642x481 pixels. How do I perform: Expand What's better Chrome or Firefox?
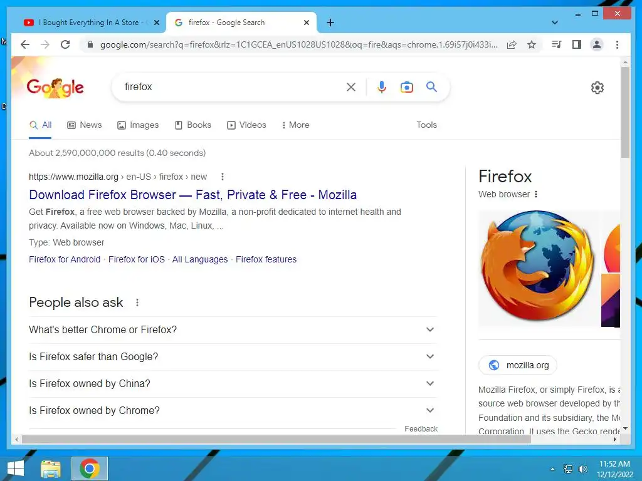coord(233,329)
